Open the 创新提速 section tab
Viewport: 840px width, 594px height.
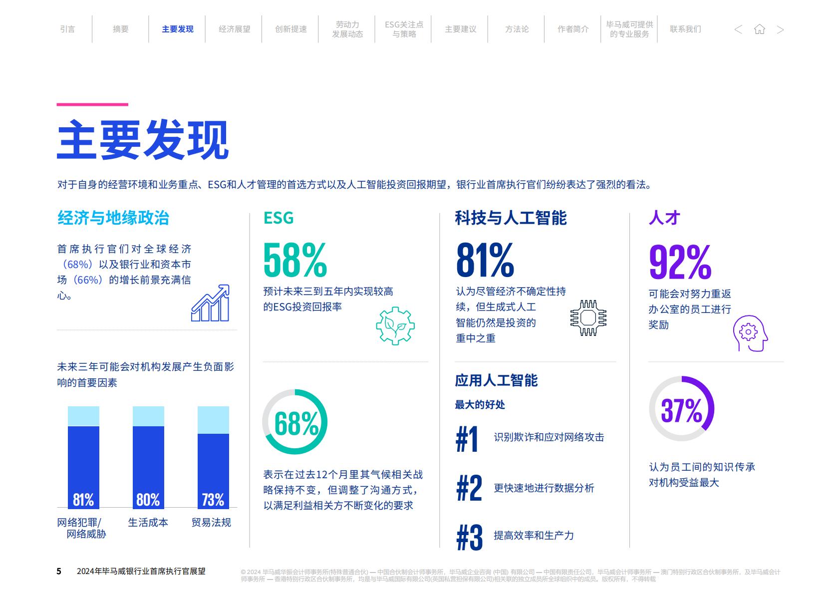[x=291, y=29]
